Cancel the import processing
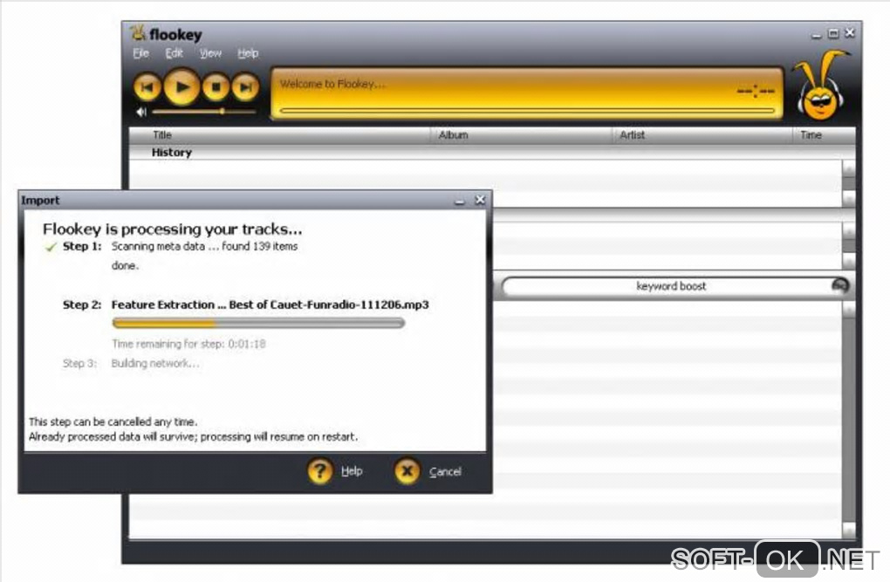This screenshot has width=890, height=582. point(445,472)
